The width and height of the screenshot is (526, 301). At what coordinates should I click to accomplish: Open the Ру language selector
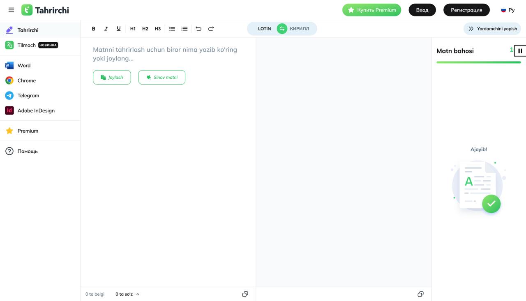(x=508, y=10)
